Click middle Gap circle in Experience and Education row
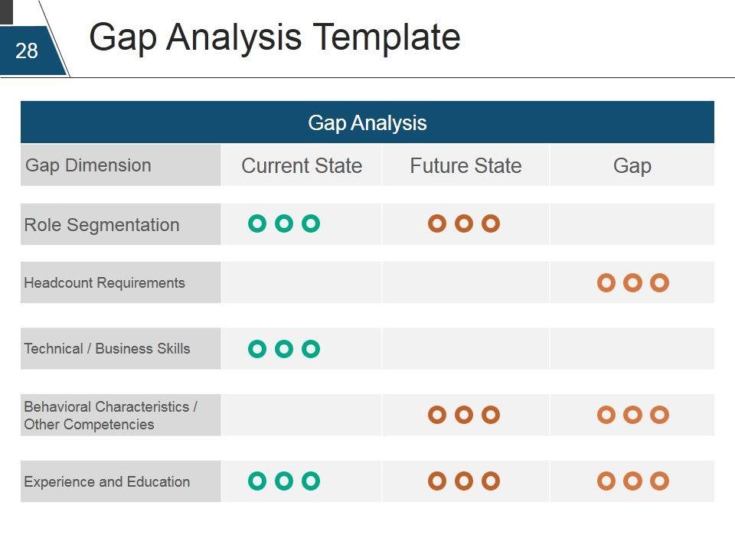Viewport: 735px width, 551px height. (x=632, y=481)
